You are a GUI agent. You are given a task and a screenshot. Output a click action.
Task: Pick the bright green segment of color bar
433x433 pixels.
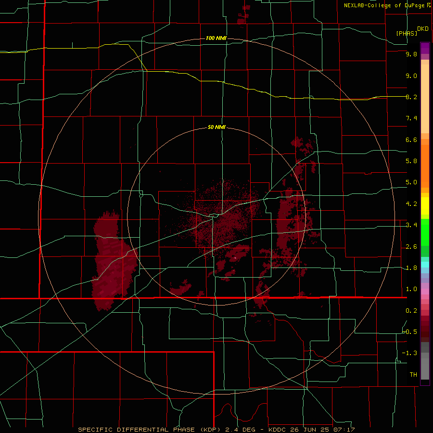point(425,233)
